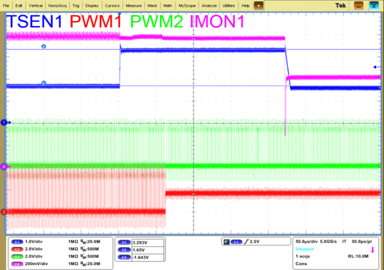Click the green C3 channel badge
The height and width of the screenshot is (270, 384).
(16, 256)
